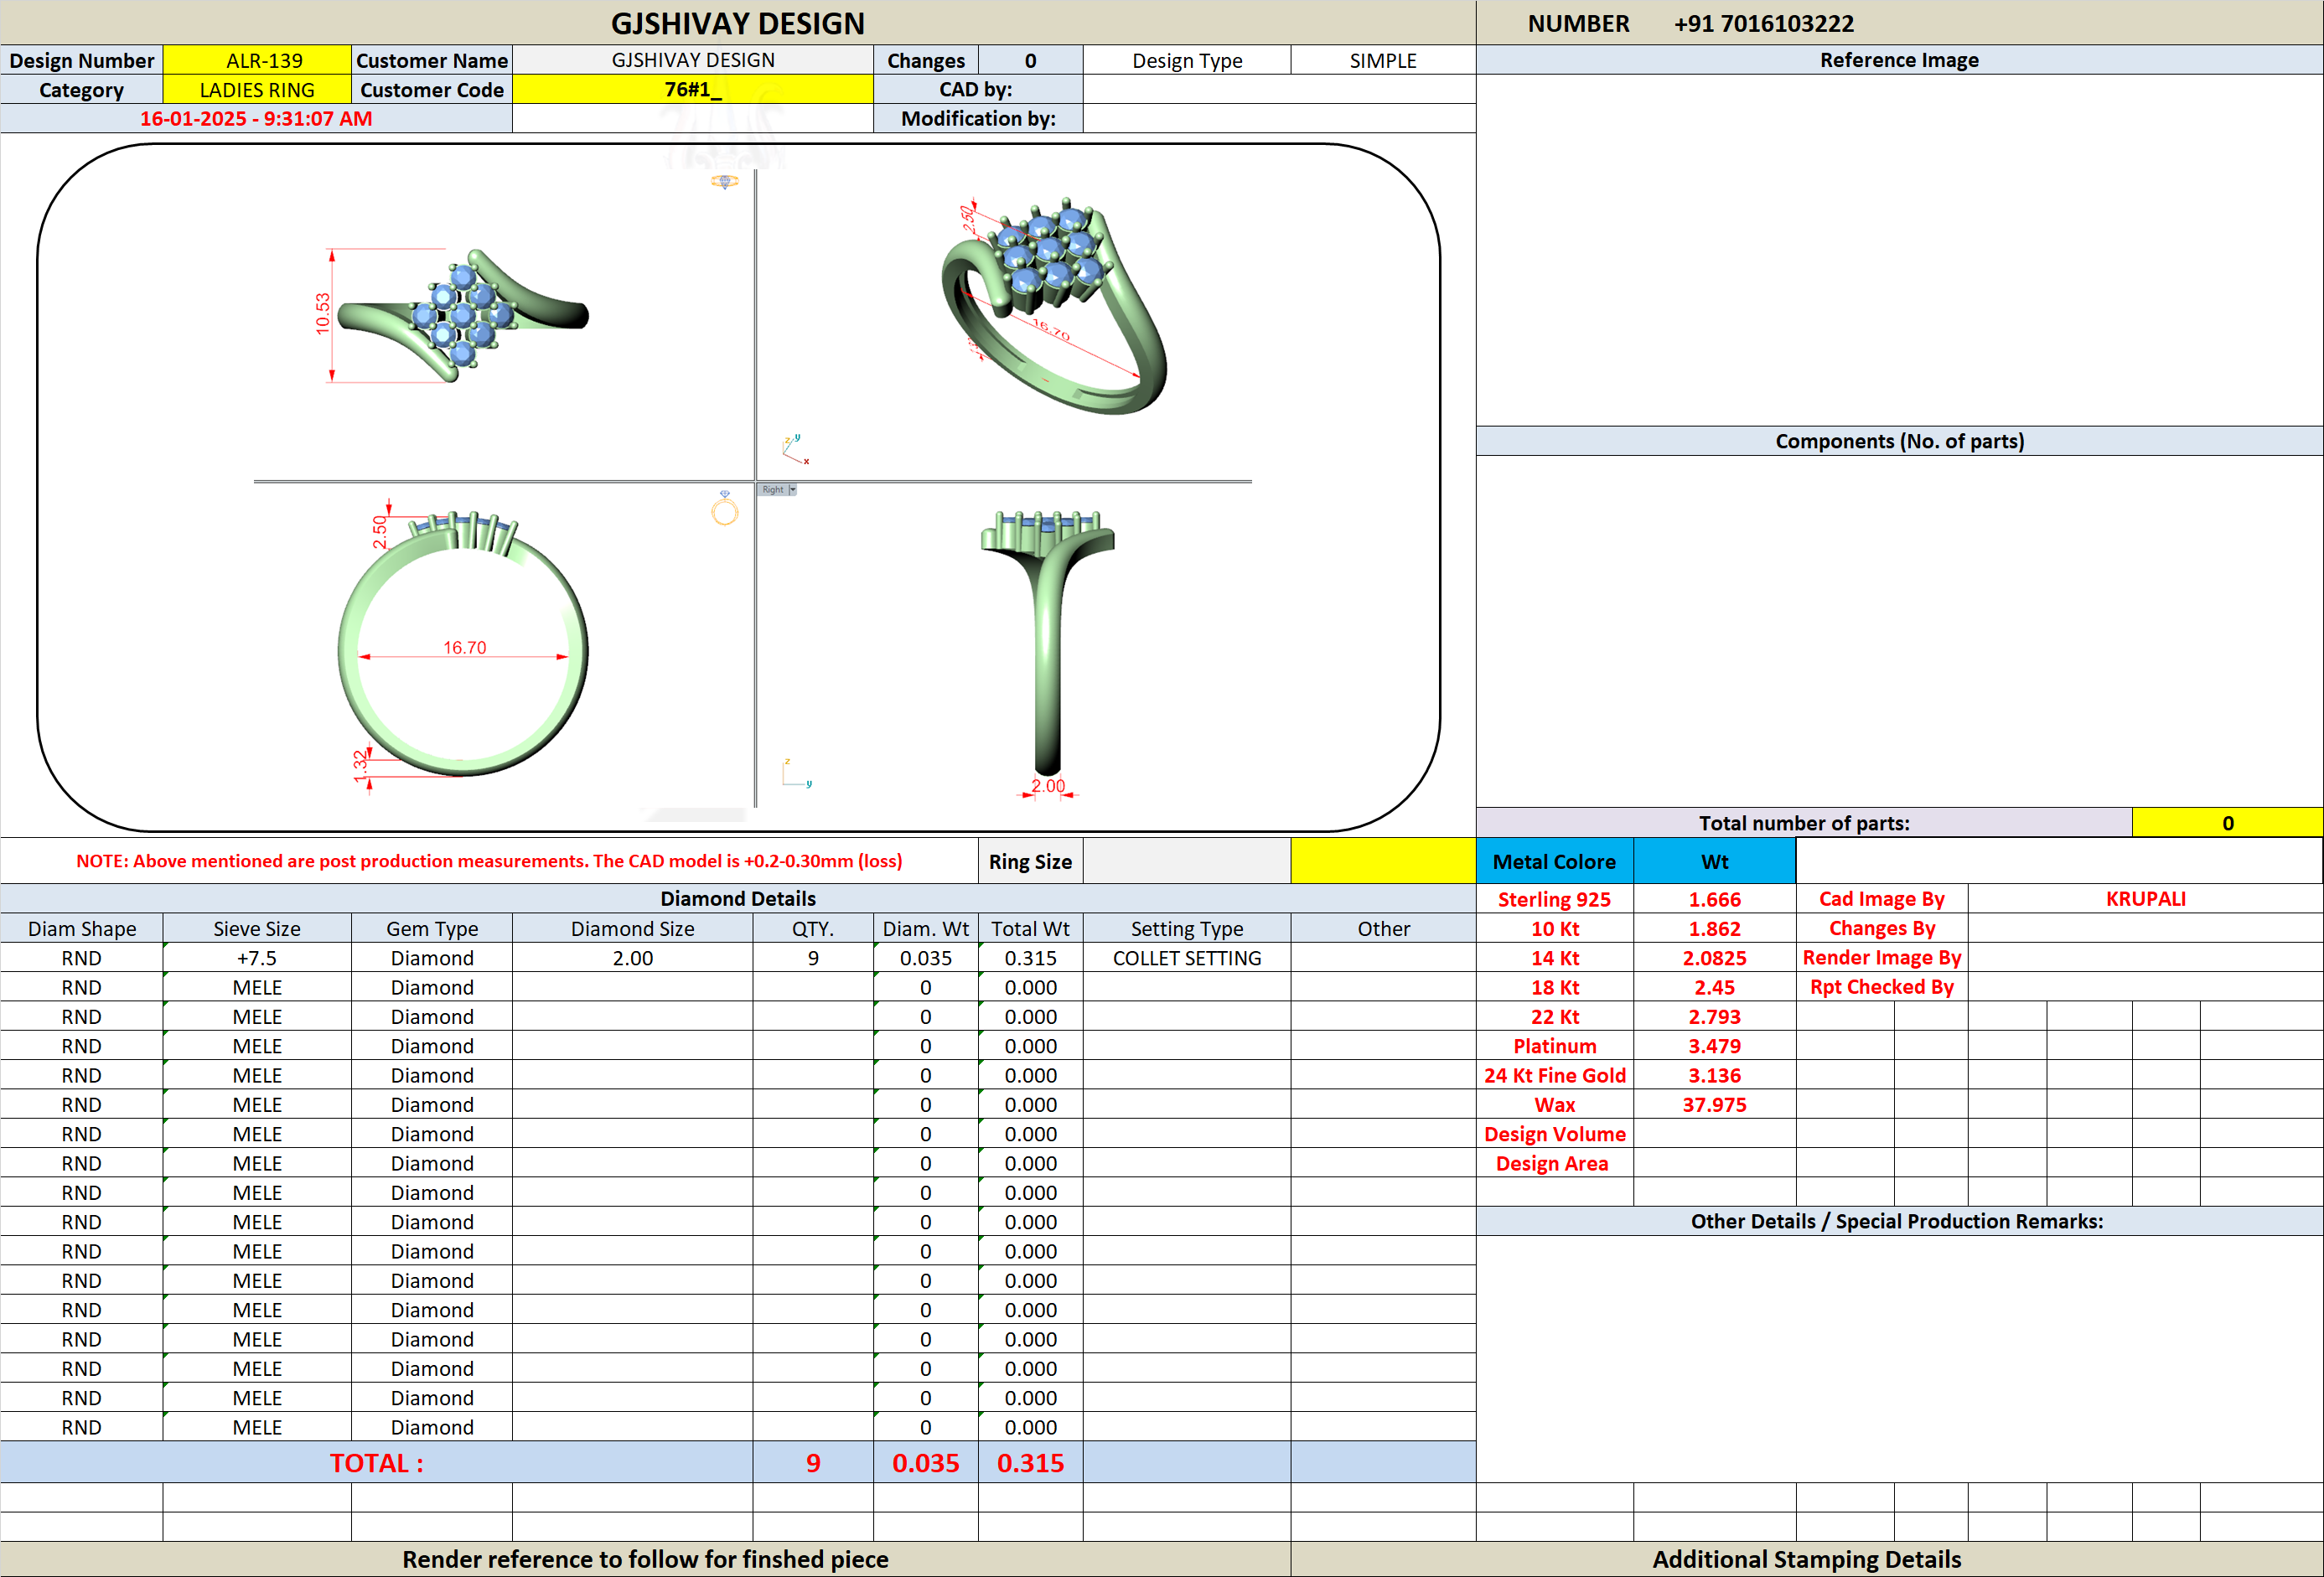Select the 10 Kt weight "1.862"

[x=1714, y=929]
